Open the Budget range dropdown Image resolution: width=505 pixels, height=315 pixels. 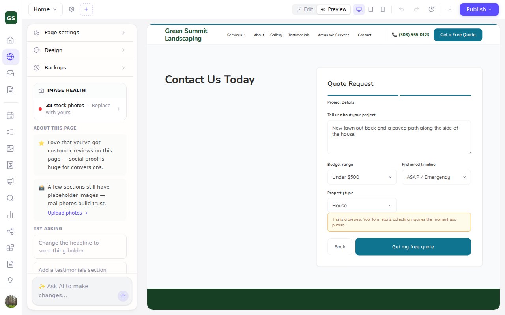pyautogui.click(x=362, y=177)
